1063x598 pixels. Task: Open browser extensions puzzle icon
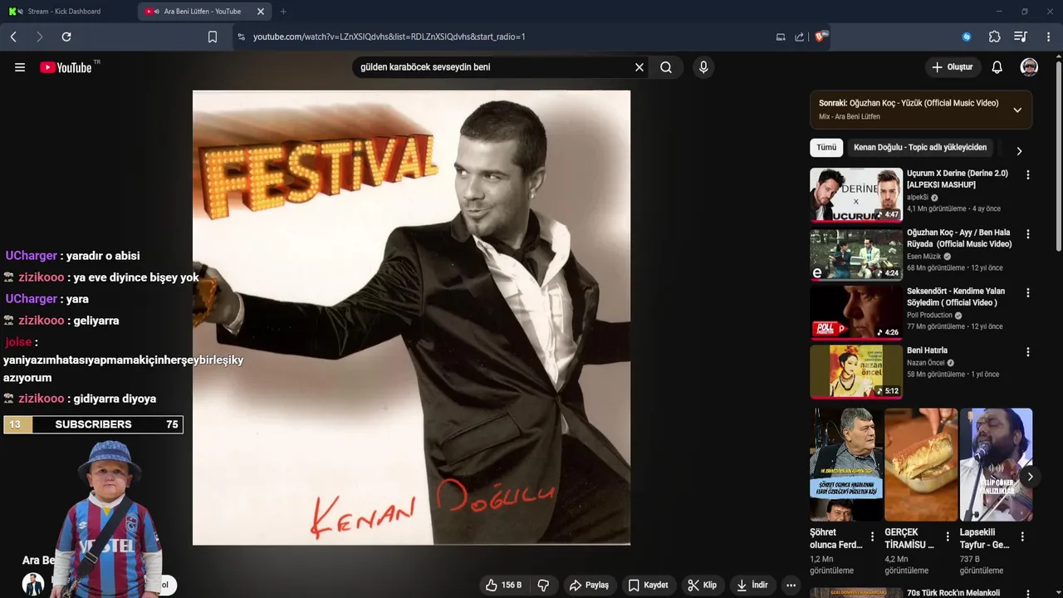point(995,37)
